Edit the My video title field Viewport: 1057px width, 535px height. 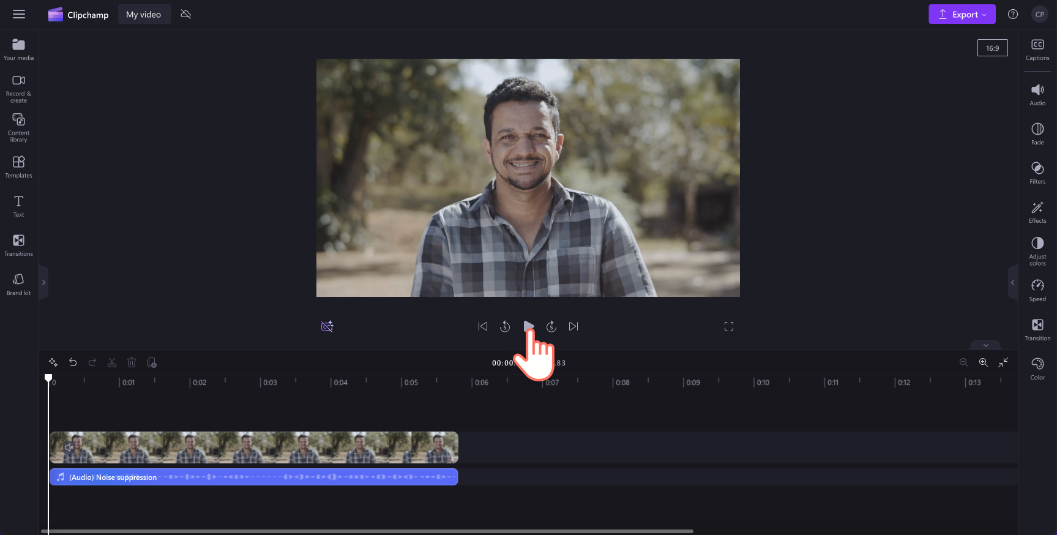click(x=144, y=15)
